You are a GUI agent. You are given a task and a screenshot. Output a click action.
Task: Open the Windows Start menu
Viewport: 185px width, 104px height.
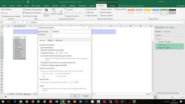[x=3, y=102]
